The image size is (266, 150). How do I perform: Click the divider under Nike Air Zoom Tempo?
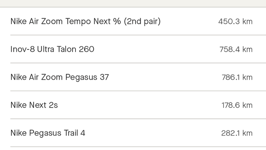pyautogui.click(x=138, y=35)
